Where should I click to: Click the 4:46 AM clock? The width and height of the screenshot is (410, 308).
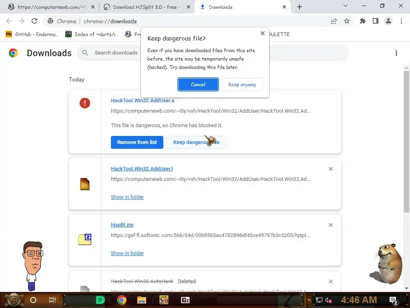click(359, 300)
